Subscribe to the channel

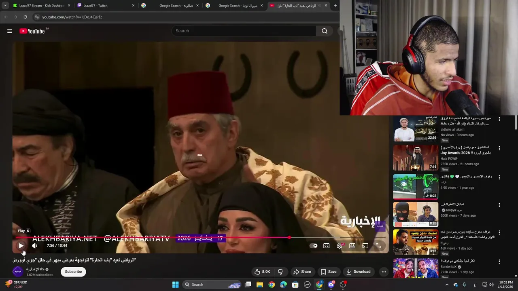click(73, 272)
